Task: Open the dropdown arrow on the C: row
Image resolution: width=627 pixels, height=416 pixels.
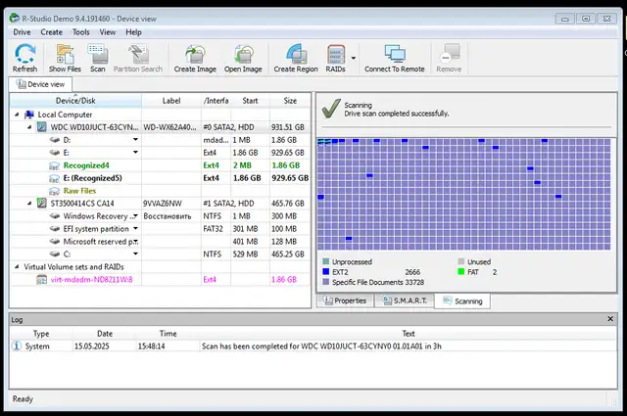Action: tap(135, 254)
